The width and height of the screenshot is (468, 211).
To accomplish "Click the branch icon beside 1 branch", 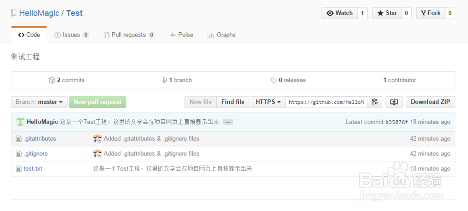I will 165,80.
